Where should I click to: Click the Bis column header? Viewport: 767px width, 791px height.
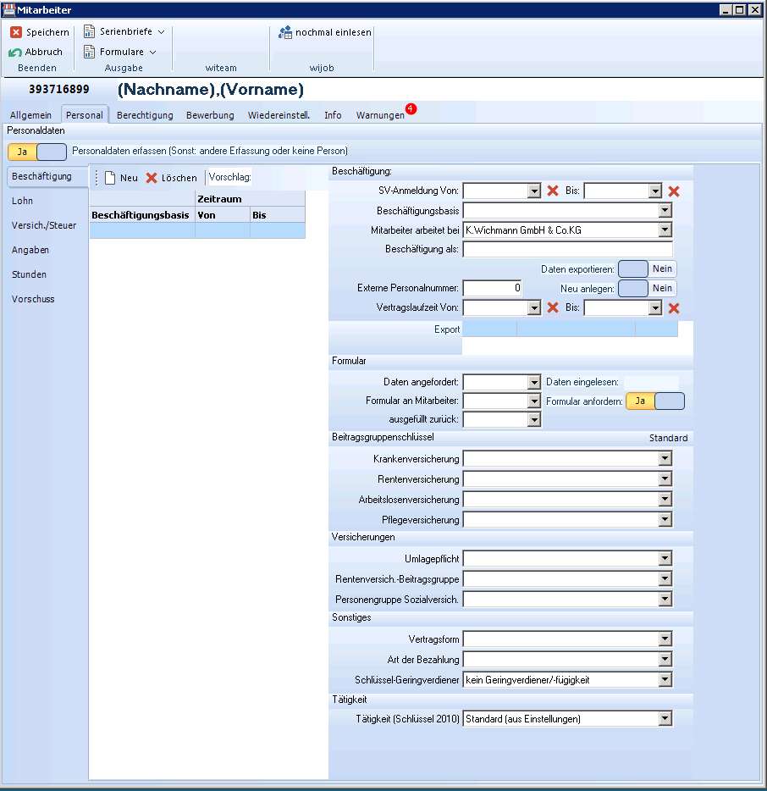coord(278,215)
